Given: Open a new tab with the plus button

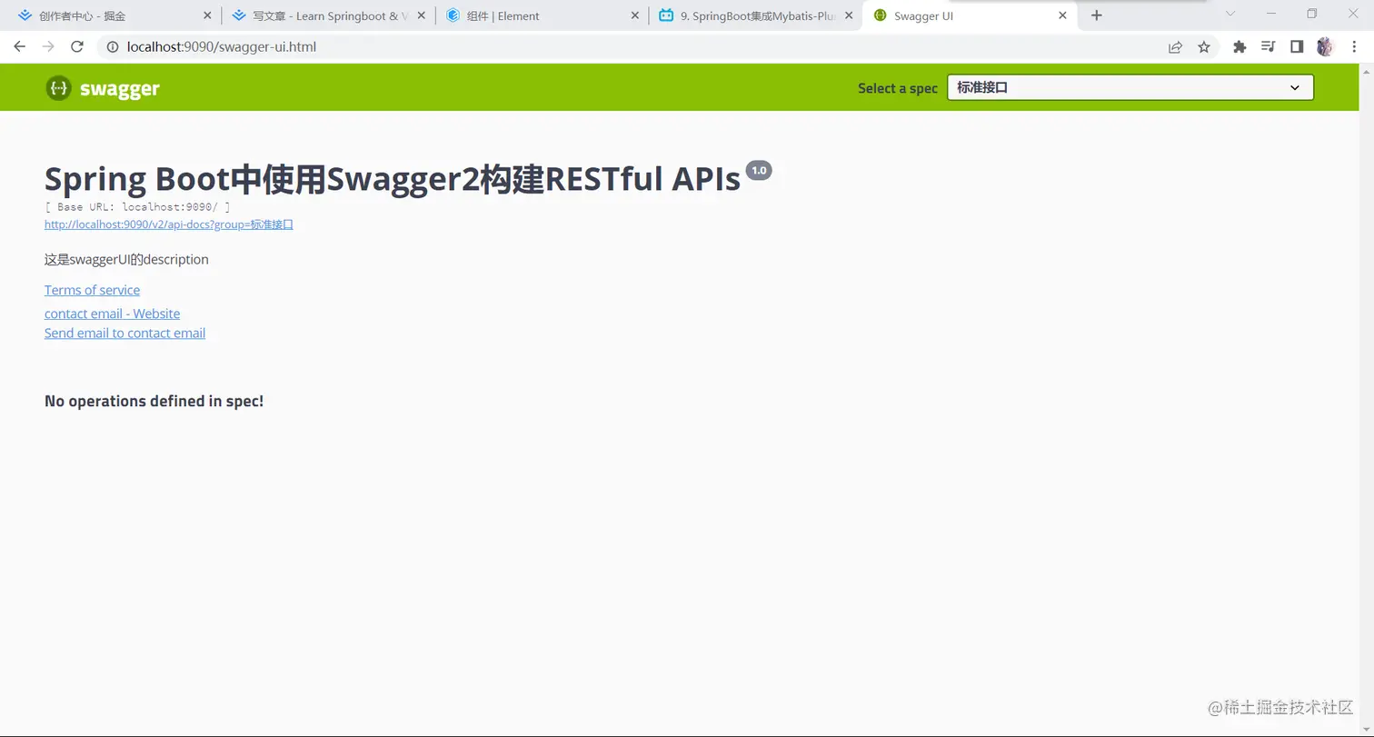Looking at the screenshot, I should 1097,15.
